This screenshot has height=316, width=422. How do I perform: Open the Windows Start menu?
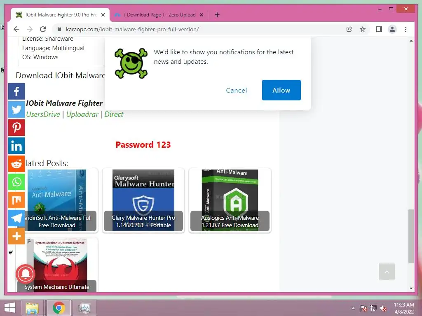coord(10,308)
